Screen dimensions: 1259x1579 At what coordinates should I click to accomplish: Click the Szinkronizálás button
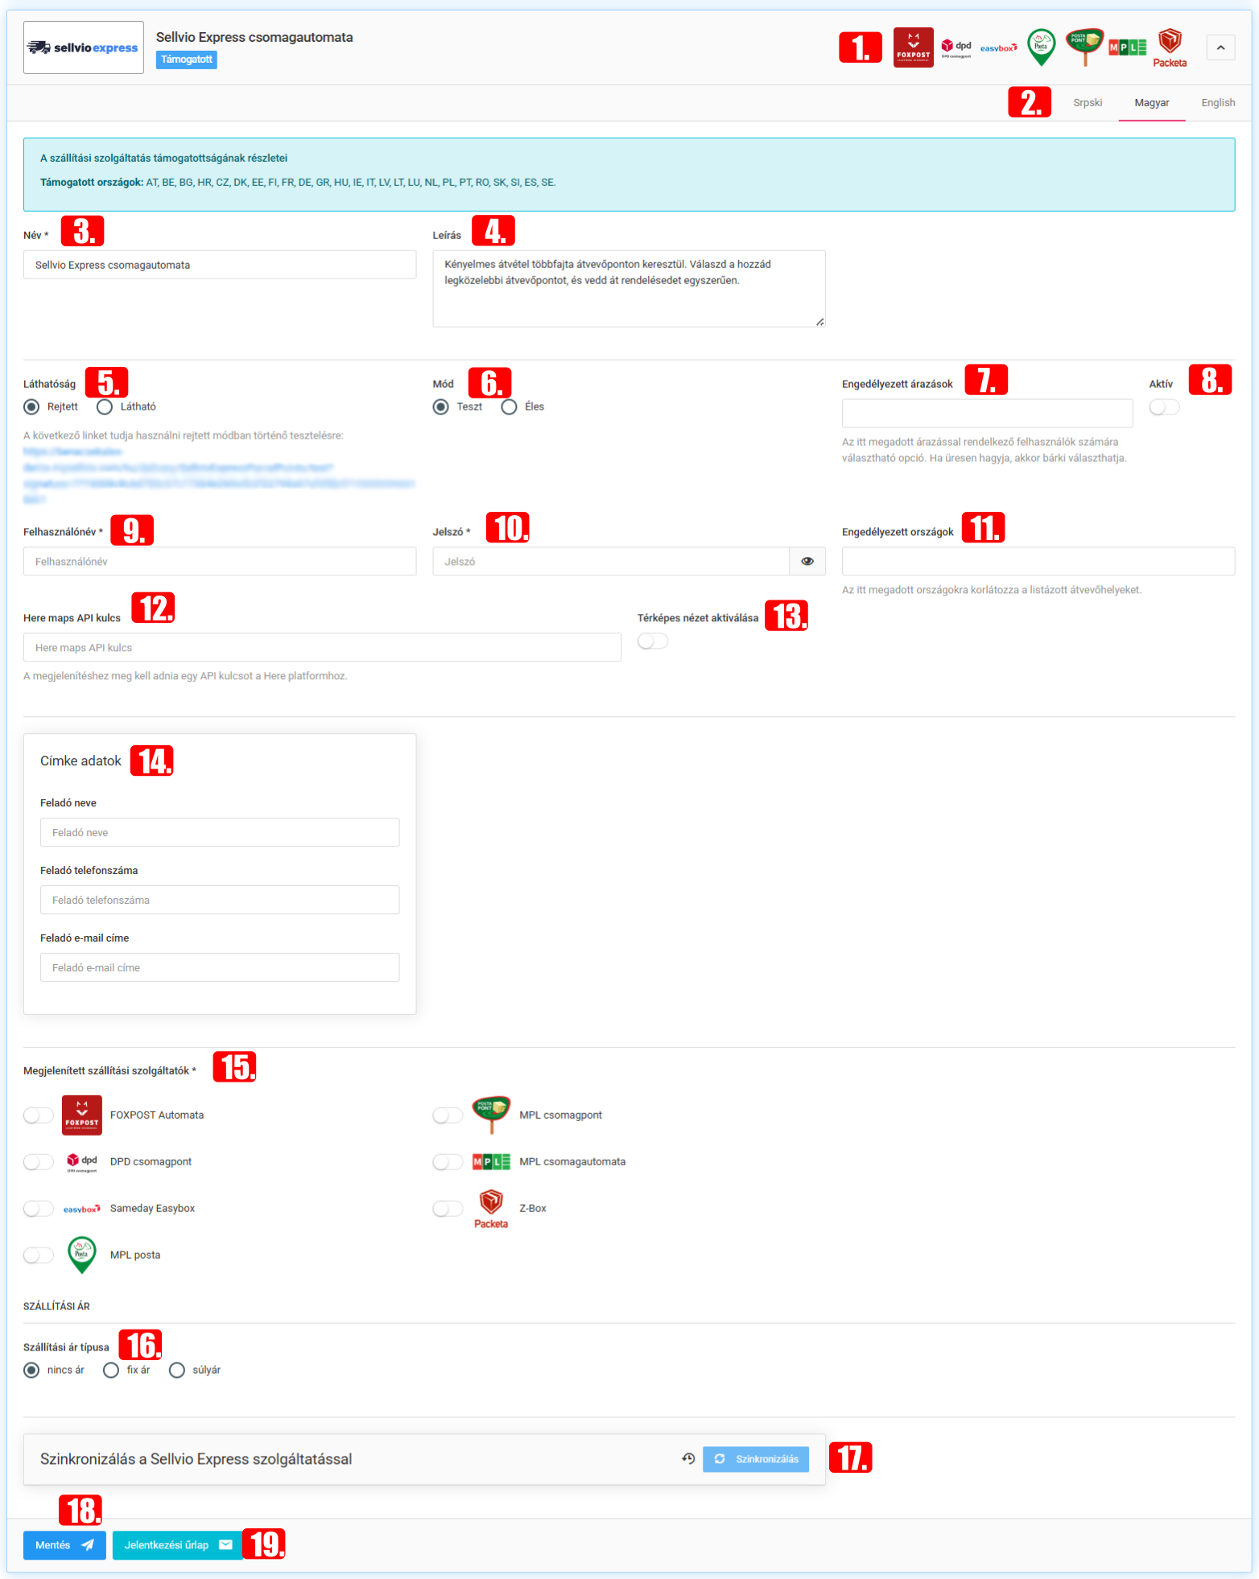[755, 1459]
